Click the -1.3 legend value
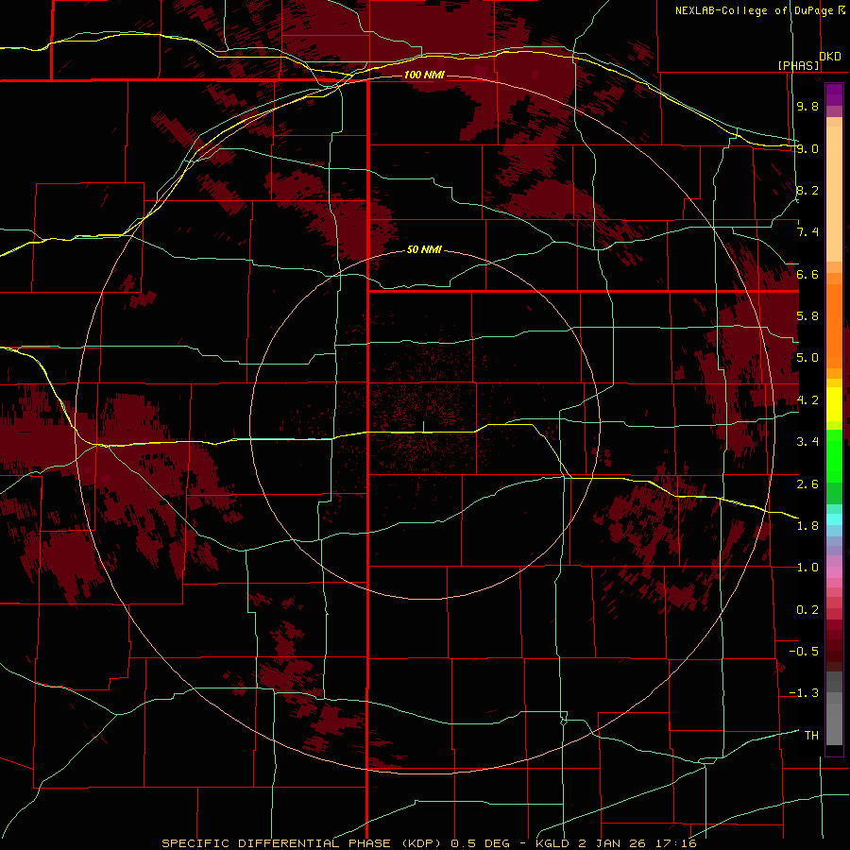The height and width of the screenshot is (850, 850). tap(804, 693)
